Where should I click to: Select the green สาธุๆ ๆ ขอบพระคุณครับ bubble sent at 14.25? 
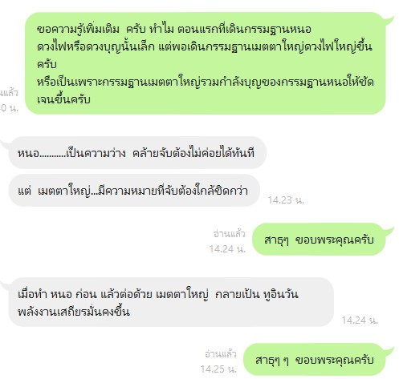315,360
